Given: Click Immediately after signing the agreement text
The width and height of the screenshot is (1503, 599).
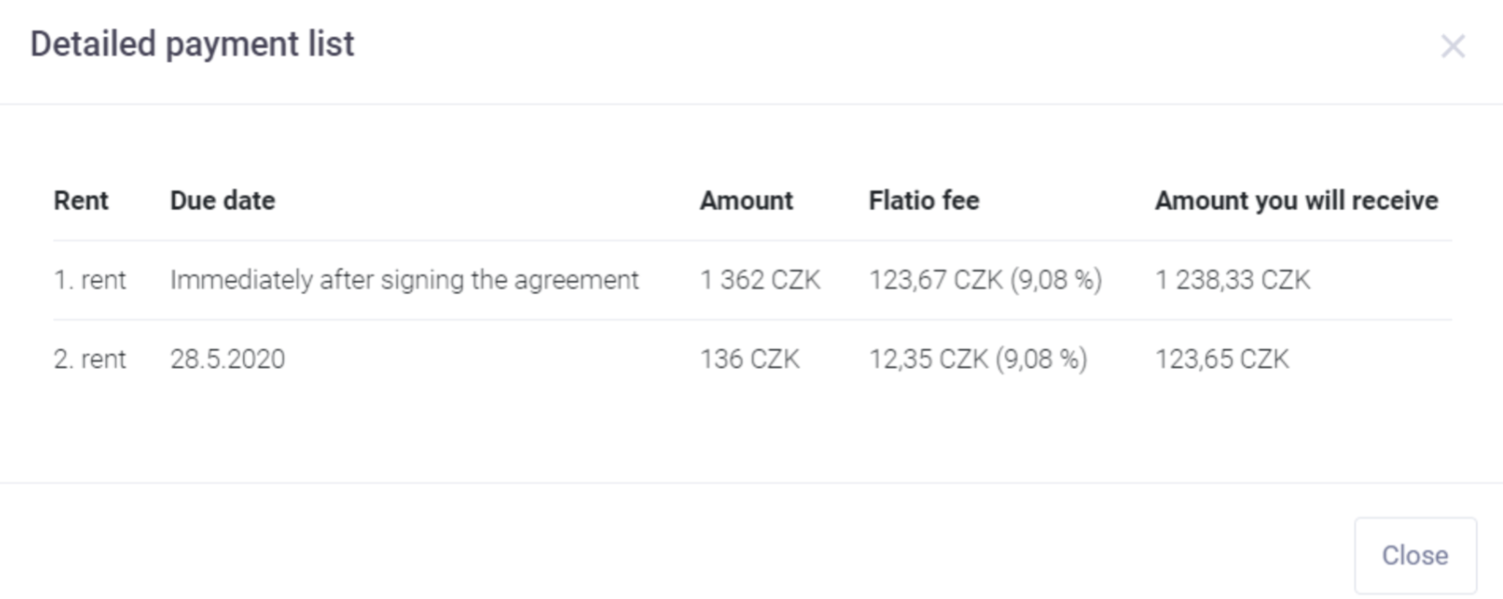Looking at the screenshot, I should [404, 279].
